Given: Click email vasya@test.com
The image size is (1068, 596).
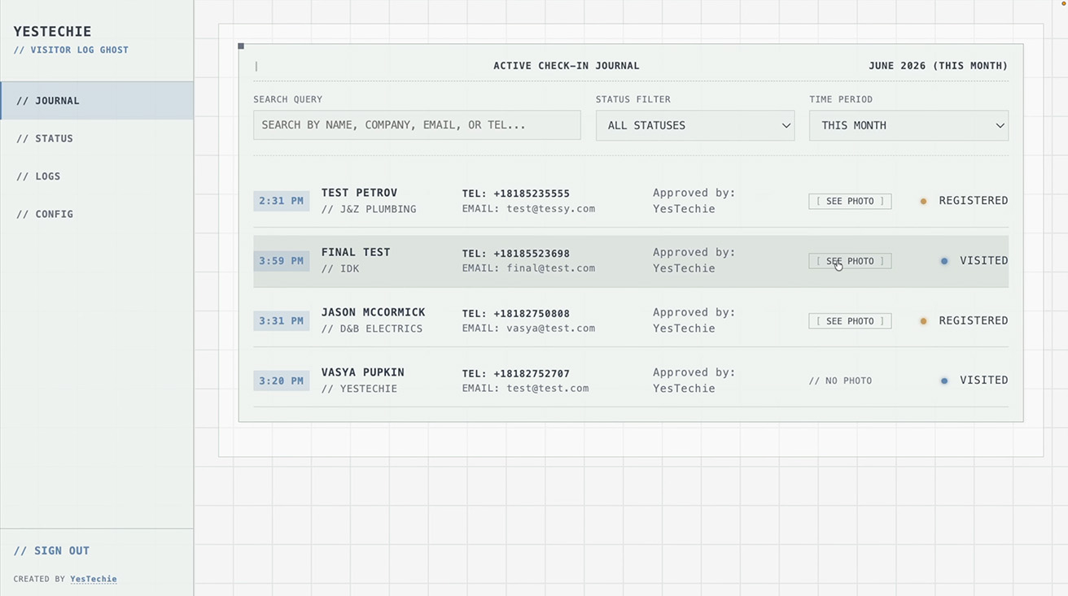Looking at the screenshot, I should click(551, 328).
